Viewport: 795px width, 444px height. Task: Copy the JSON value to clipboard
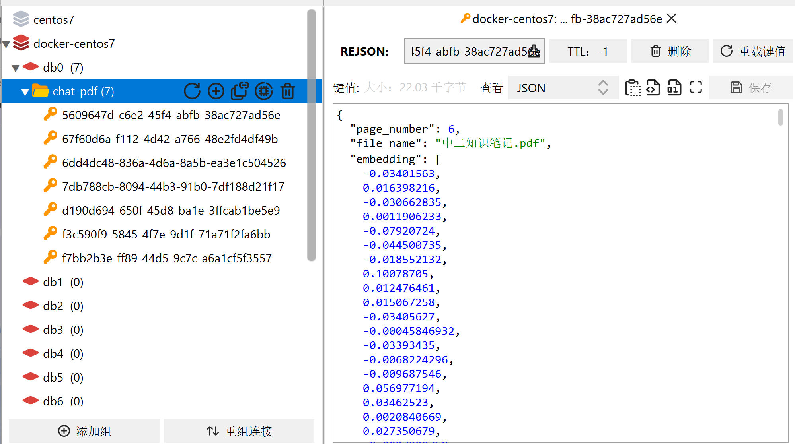pyautogui.click(x=633, y=87)
